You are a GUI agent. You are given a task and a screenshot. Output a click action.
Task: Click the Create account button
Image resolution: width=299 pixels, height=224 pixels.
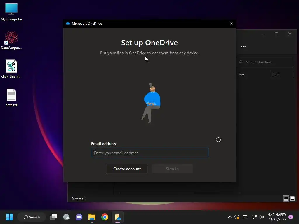[x=127, y=169]
